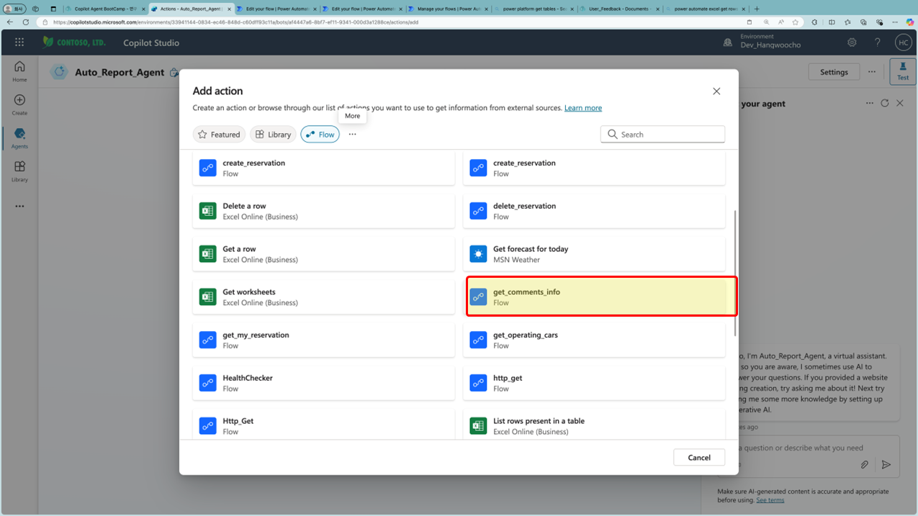918x516 pixels.
Task: Choose the delete_reservation flow
Action: click(x=594, y=211)
